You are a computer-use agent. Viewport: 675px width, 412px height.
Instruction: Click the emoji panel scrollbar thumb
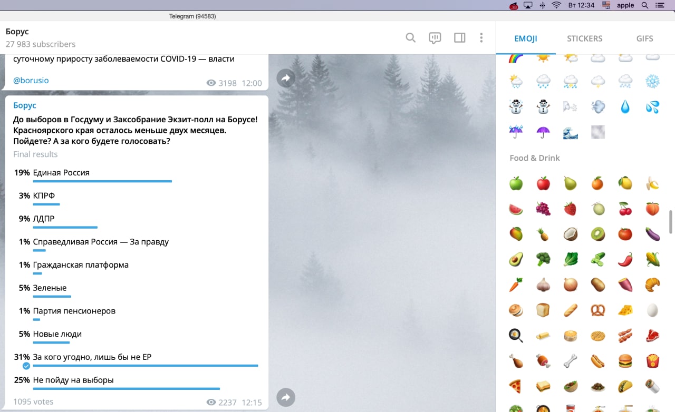671,221
